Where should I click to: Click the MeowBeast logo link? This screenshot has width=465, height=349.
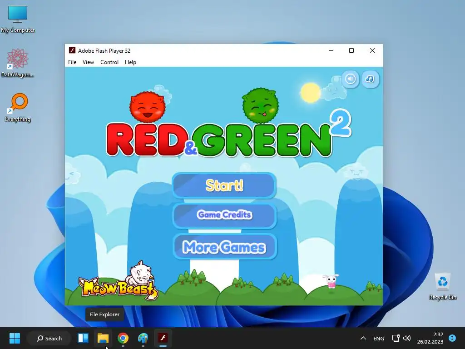[x=119, y=281]
